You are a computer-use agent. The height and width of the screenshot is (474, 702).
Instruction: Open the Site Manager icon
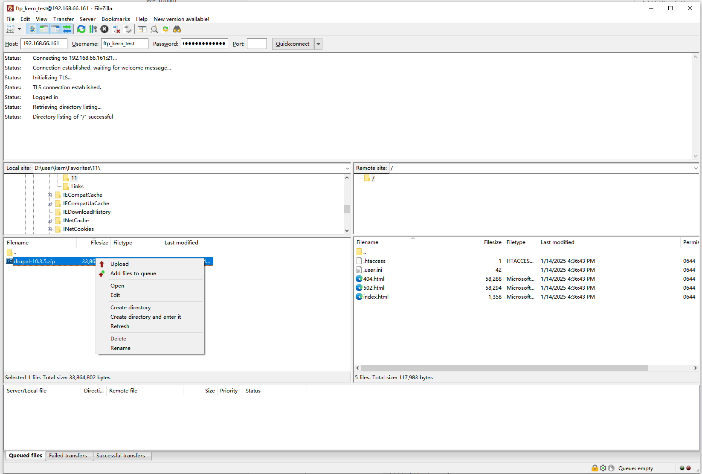(10, 29)
